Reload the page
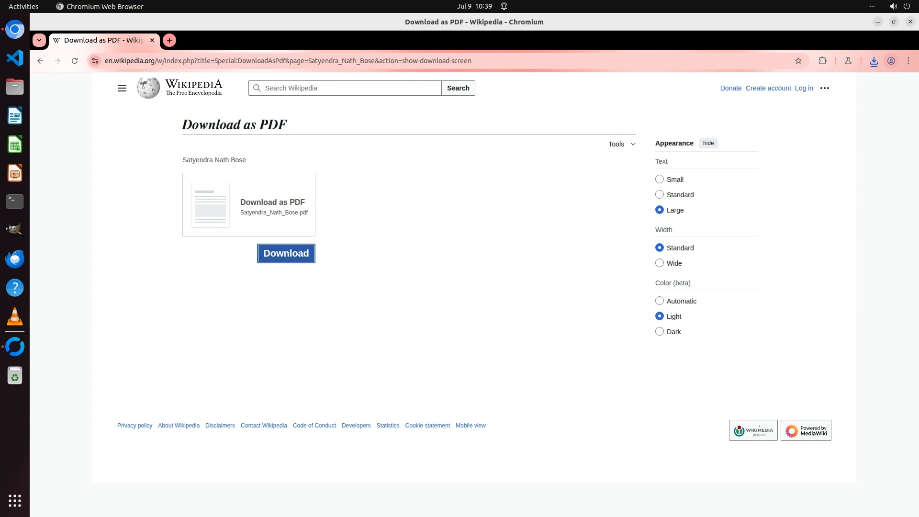 tap(75, 61)
